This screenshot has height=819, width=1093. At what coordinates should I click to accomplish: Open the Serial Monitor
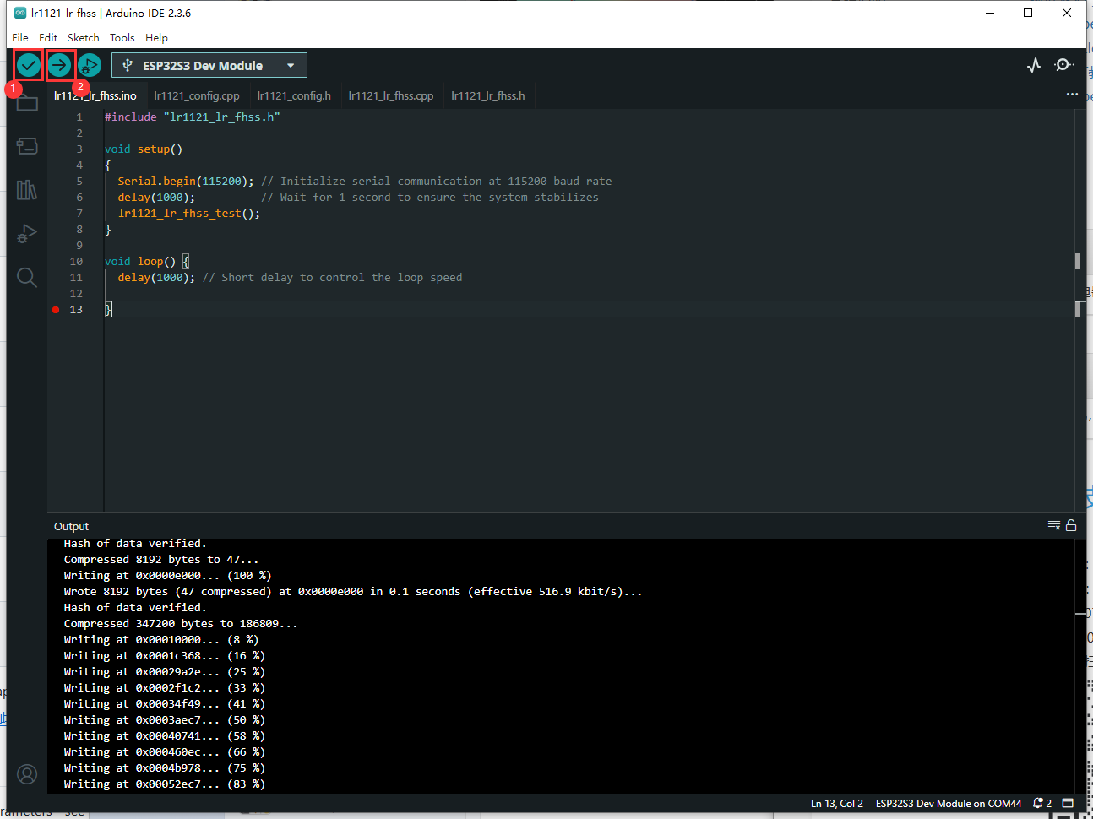pyautogui.click(x=1064, y=65)
